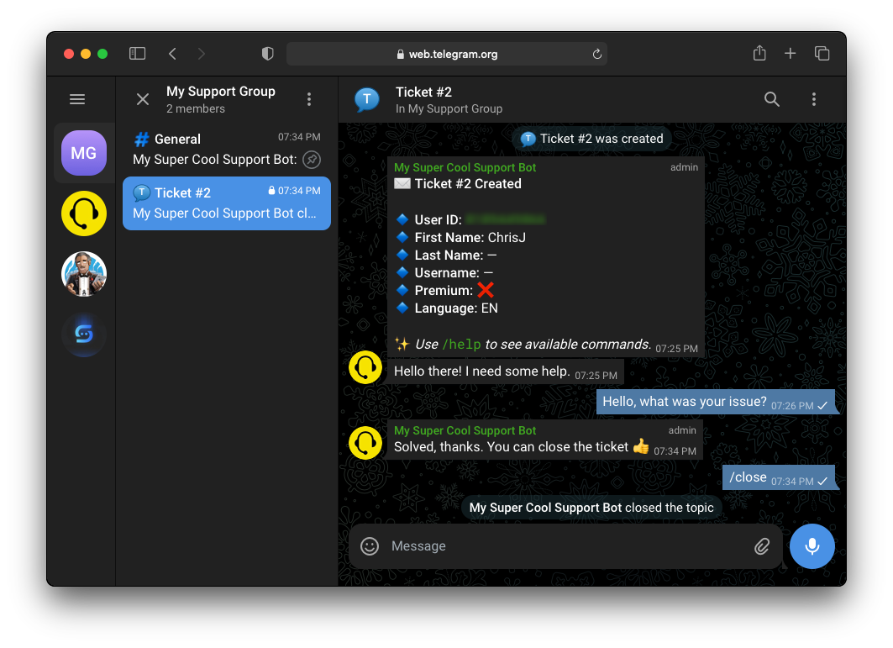
Task: Select 'Solved, thanks. You can close the ticket' message
Action: pyautogui.click(x=545, y=440)
